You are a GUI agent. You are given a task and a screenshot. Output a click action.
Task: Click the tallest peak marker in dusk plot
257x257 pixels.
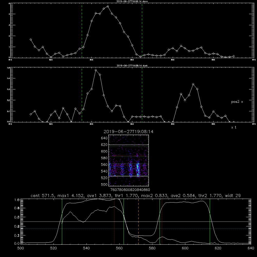(96, 70)
